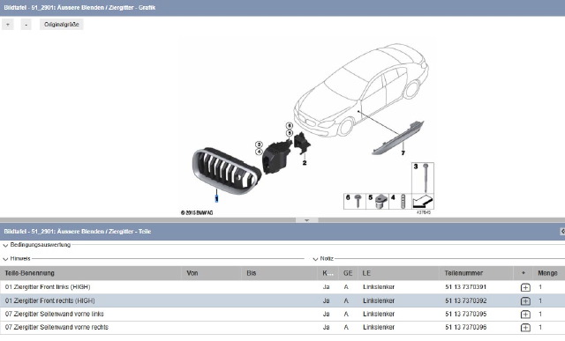Click clip thumbnail labeled 5 in legend
The image size is (565, 341).
click(x=377, y=202)
